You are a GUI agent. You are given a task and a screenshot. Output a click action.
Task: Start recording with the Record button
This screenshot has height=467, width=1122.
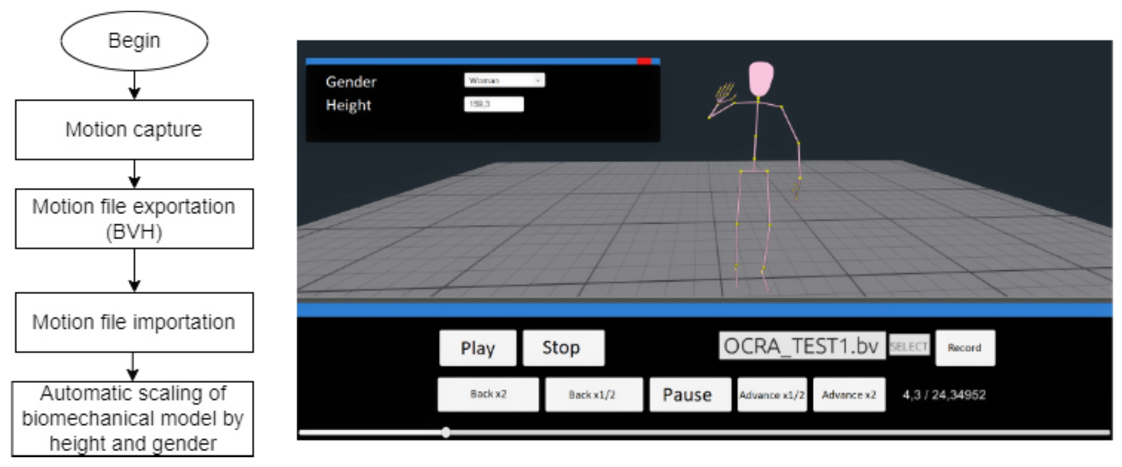coord(965,347)
